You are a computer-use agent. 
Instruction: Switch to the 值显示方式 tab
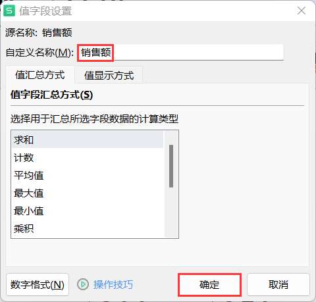[x=109, y=75]
